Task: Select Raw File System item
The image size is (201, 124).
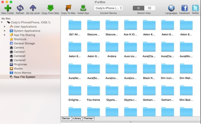Action: coord(30,77)
